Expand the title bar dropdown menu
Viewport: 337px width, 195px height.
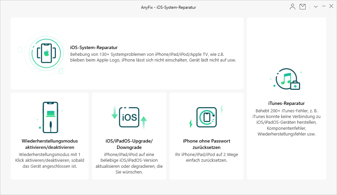point(315,7)
